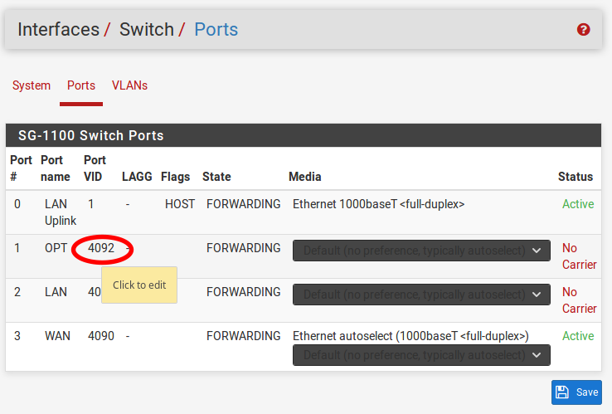This screenshot has height=414, width=612.
Task: Expand the WAN port Media dropdown
Action: coord(421,355)
